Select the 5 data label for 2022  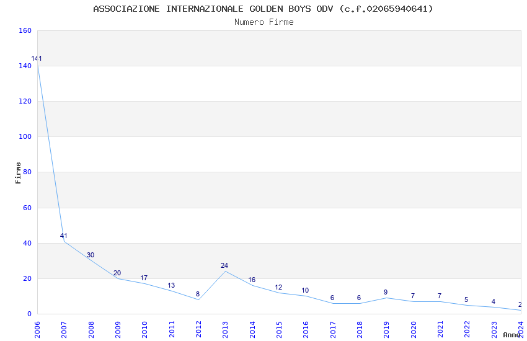click(466, 299)
